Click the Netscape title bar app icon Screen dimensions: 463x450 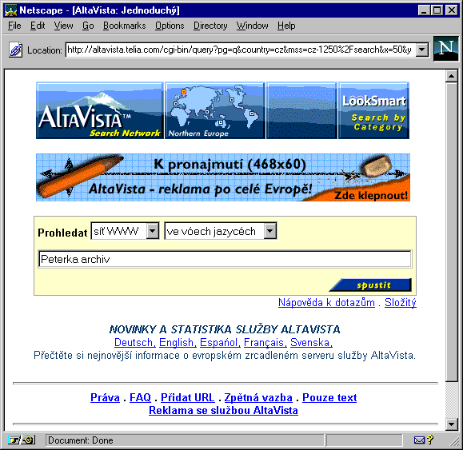click(11, 10)
